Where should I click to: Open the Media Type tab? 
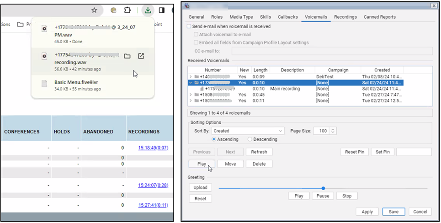[x=241, y=17]
